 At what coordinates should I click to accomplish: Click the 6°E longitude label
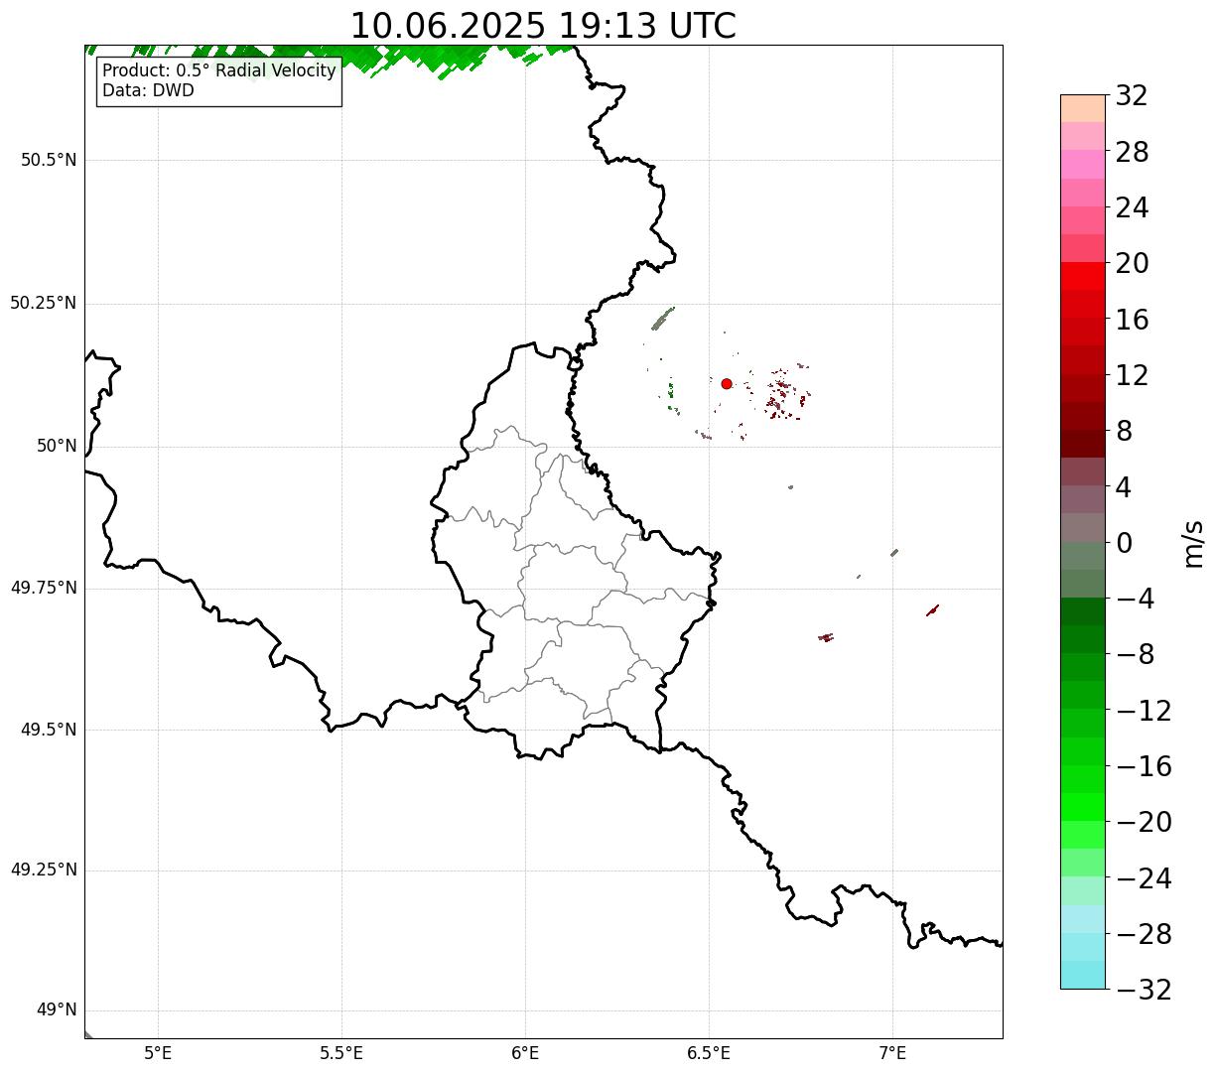pyautogui.click(x=525, y=1052)
